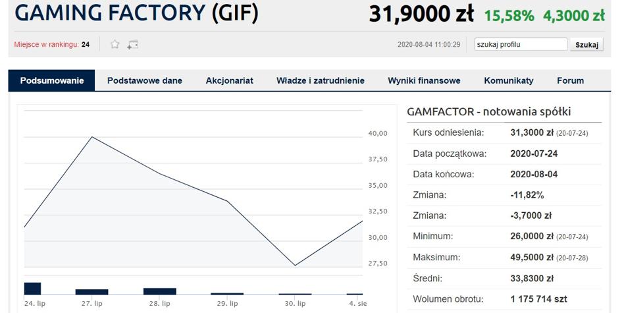Click Średni value 33,8300 zł
Viewport: 624px width, 313px height.
coord(532,278)
